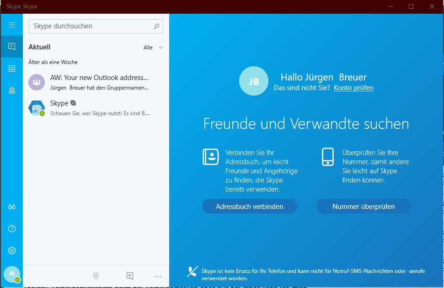This screenshot has height=288, width=444.
Task: Open the hamburger menu
Action: pos(12,25)
